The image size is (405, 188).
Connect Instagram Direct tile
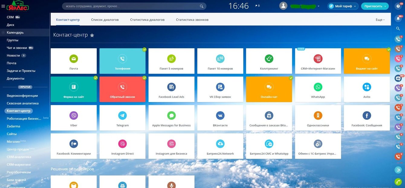122,146
